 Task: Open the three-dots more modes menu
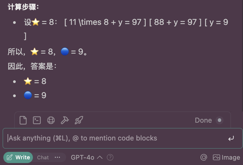57,157
